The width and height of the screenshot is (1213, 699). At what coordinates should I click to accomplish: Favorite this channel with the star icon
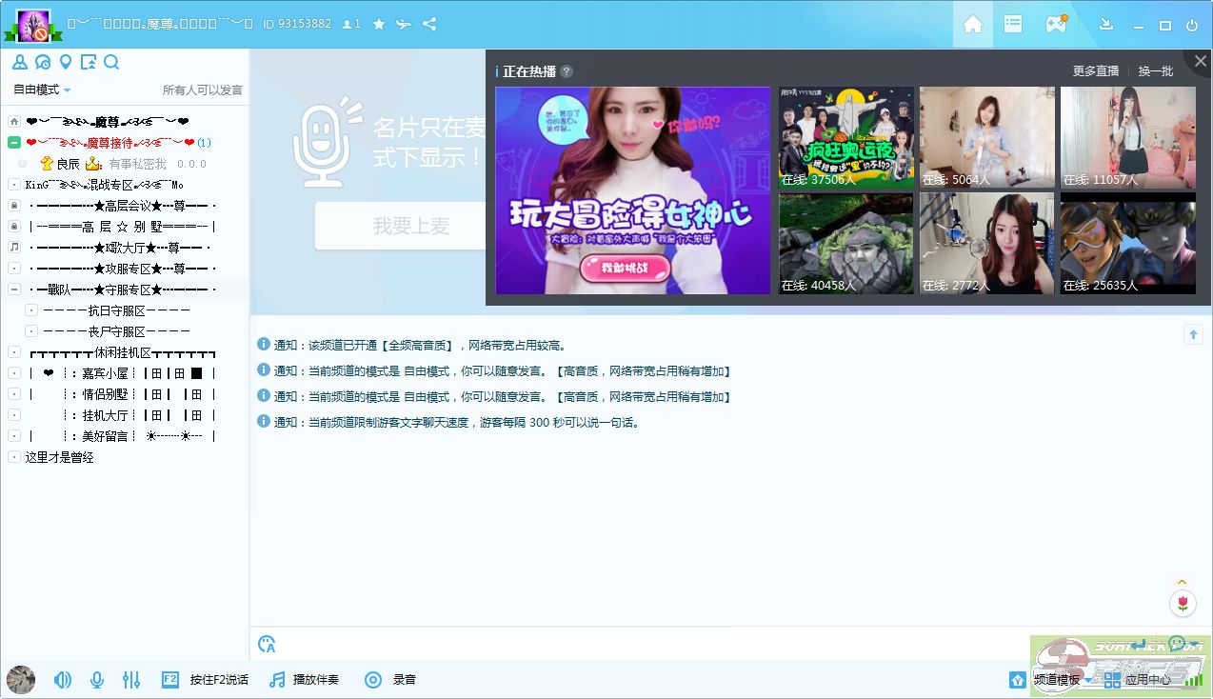pyautogui.click(x=379, y=25)
